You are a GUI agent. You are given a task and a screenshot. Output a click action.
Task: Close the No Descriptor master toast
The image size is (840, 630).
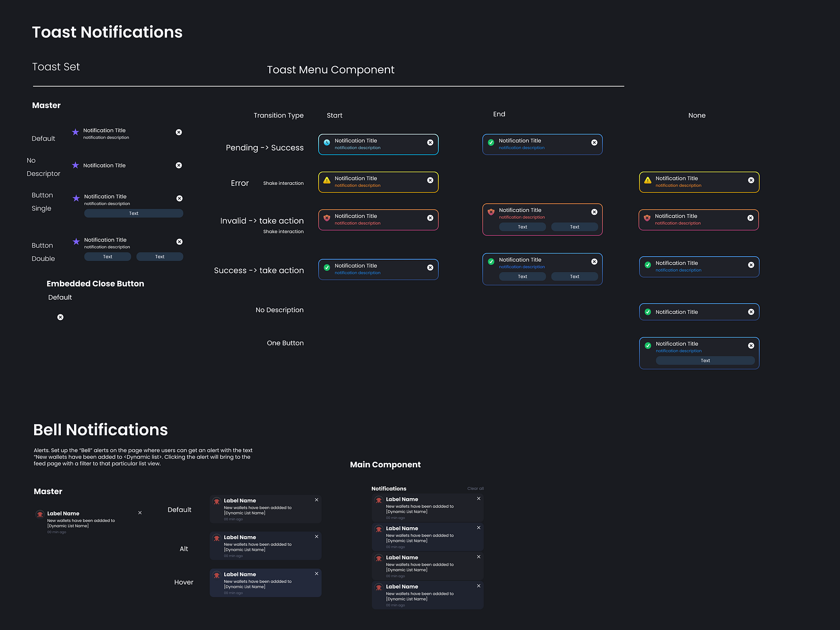pyautogui.click(x=179, y=165)
